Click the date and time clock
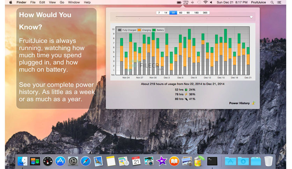The image size is (292, 169). 232,2
